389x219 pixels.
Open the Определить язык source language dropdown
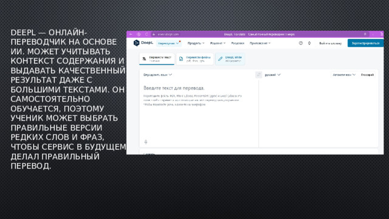pyautogui.click(x=157, y=75)
